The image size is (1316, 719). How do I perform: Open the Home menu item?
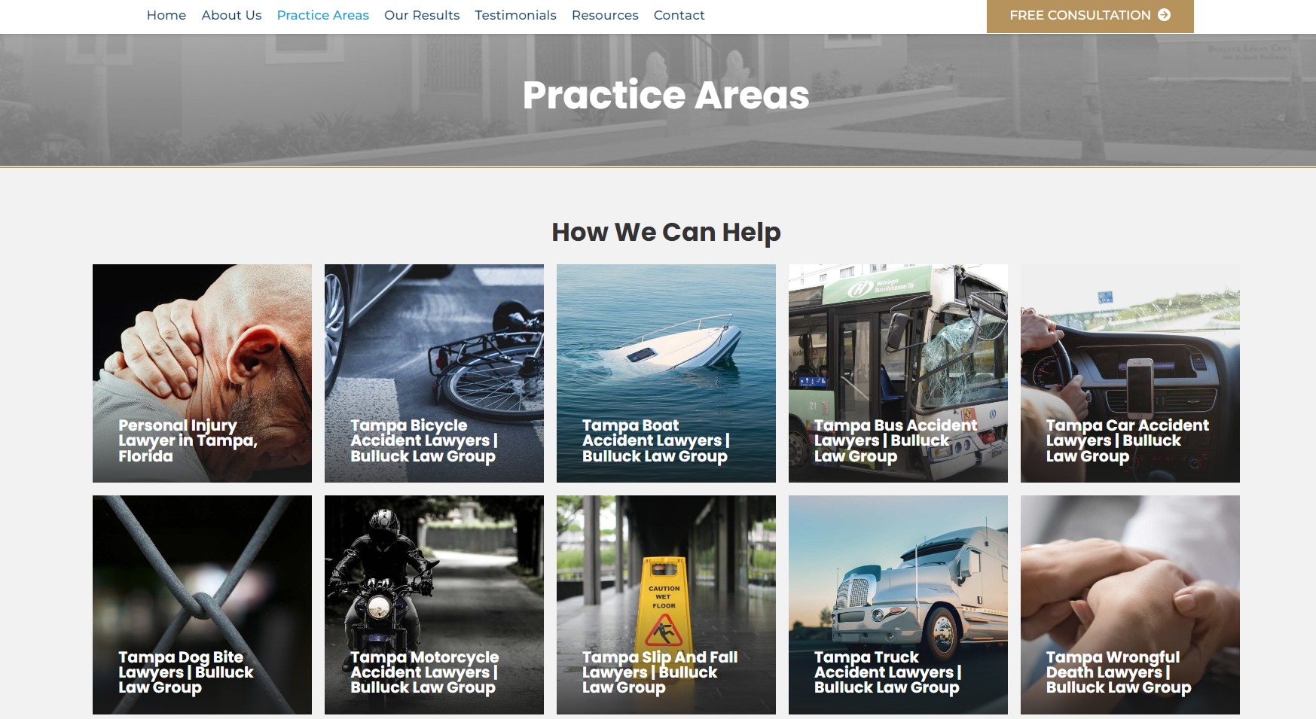click(166, 15)
